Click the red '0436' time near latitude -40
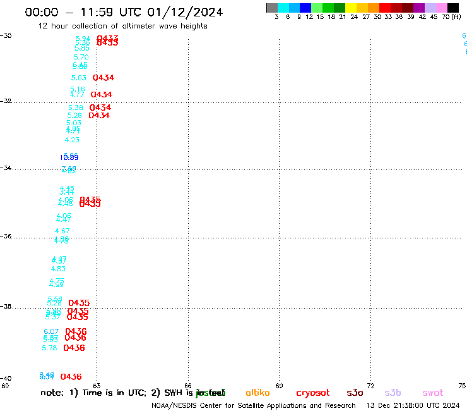 71,377
